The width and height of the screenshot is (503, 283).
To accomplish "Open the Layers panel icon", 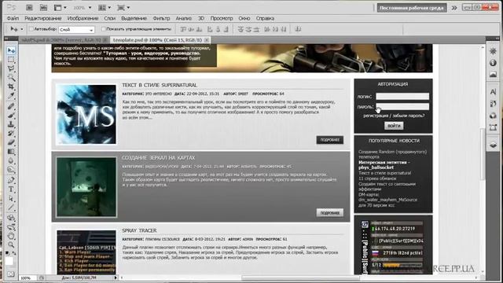I will pos(493,145).
